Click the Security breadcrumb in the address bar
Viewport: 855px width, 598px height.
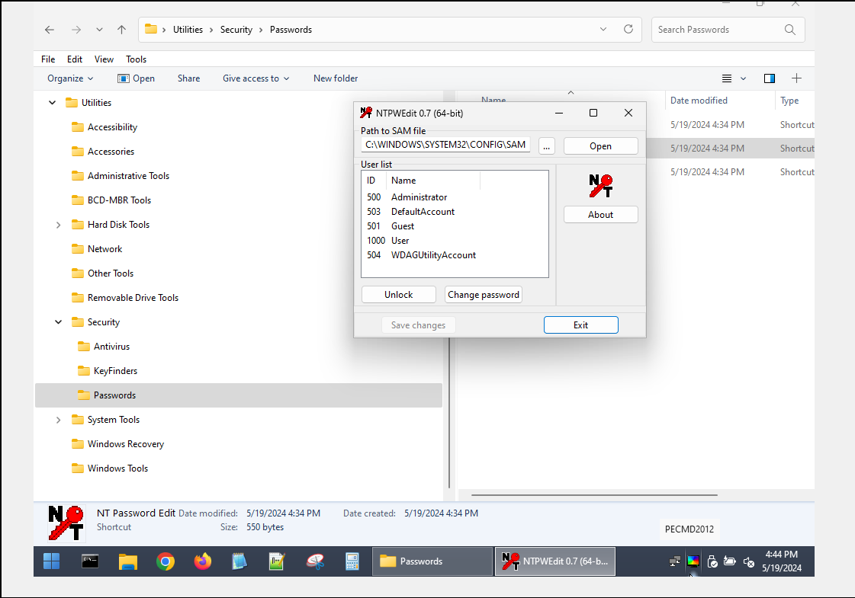coord(236,30)
